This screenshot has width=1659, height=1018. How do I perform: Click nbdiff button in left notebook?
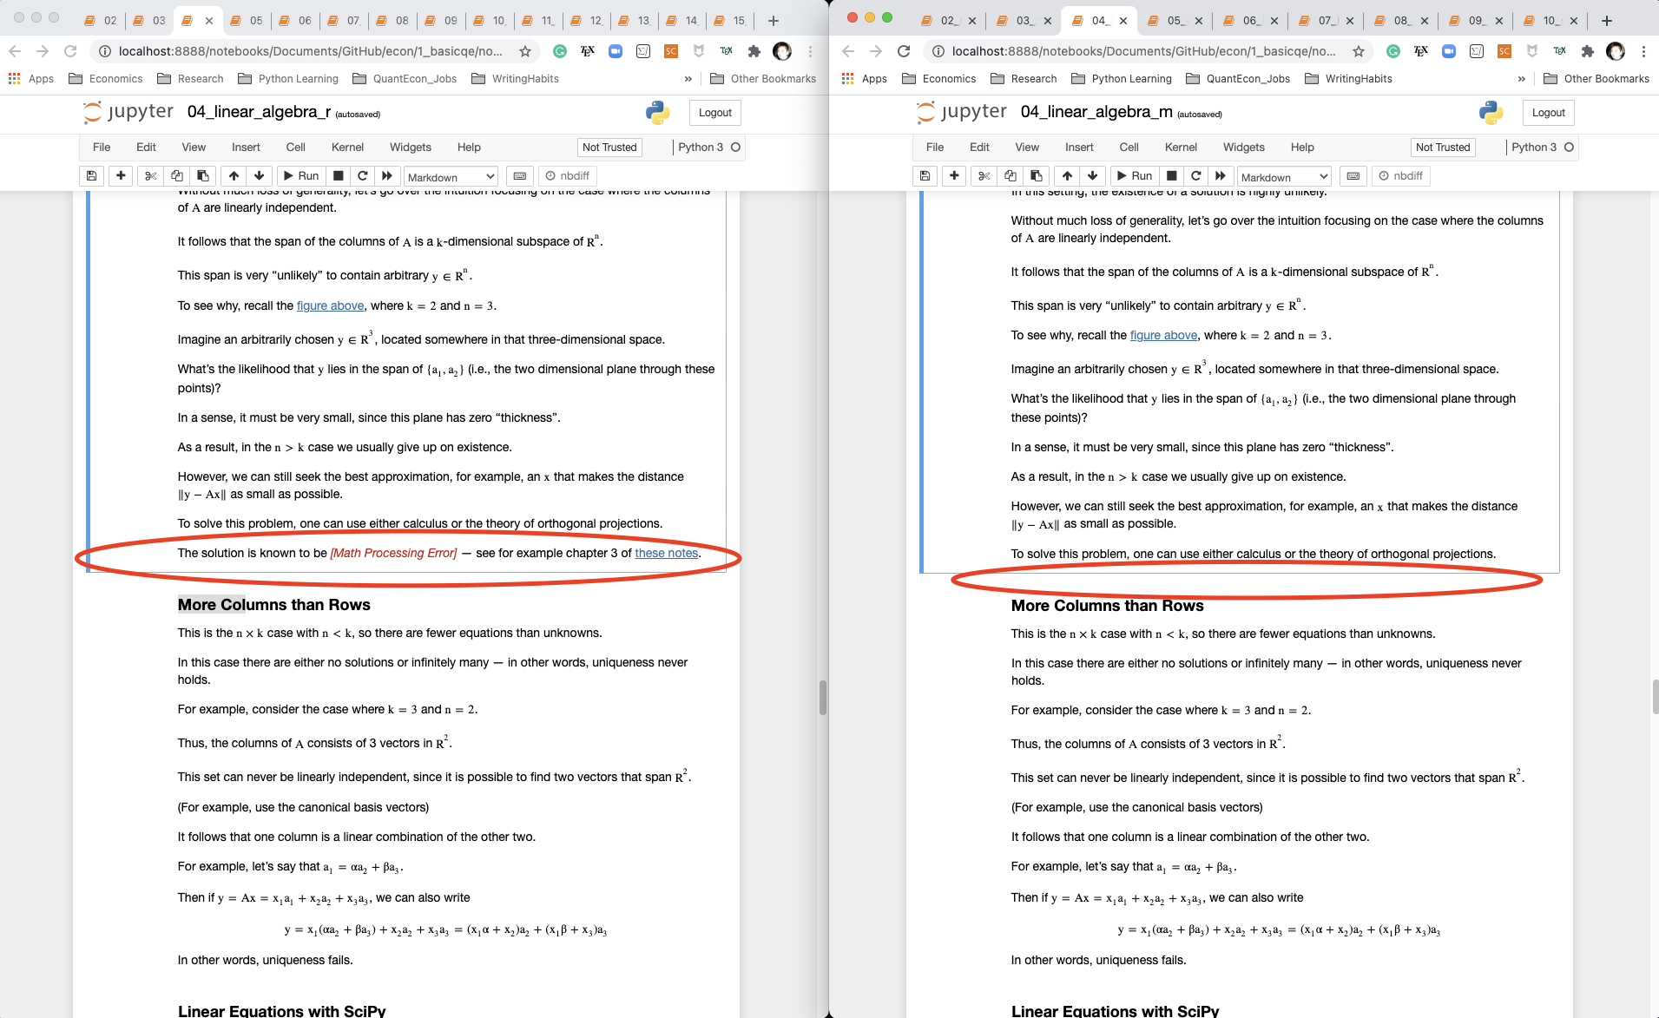568,176
